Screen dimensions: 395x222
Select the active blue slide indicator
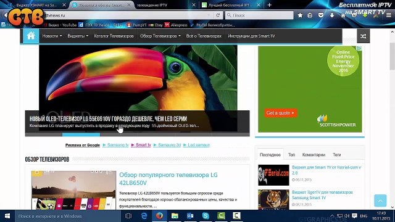[81, 134]
